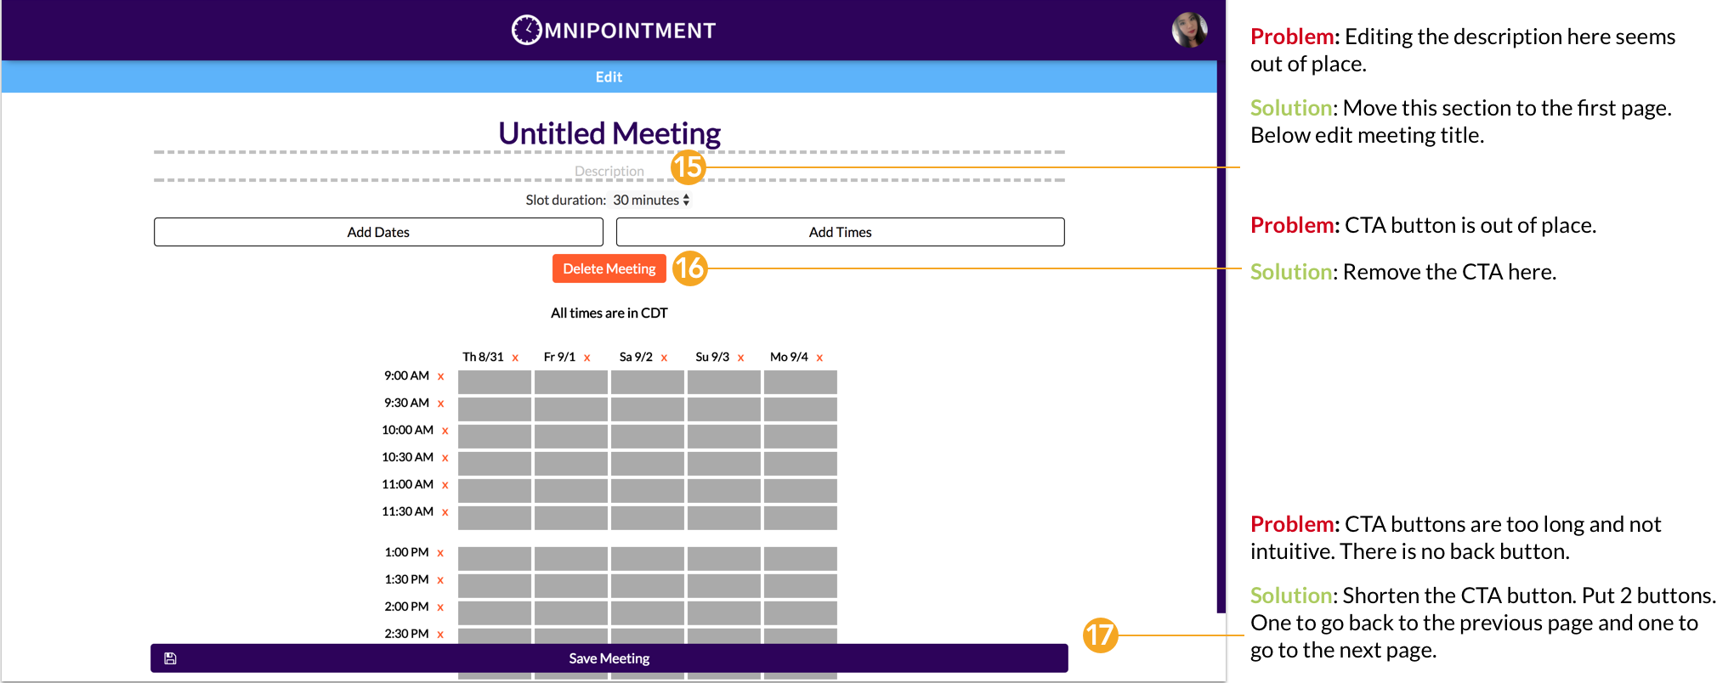Click the 'Sa 9/2' column header

pos(636,357)
